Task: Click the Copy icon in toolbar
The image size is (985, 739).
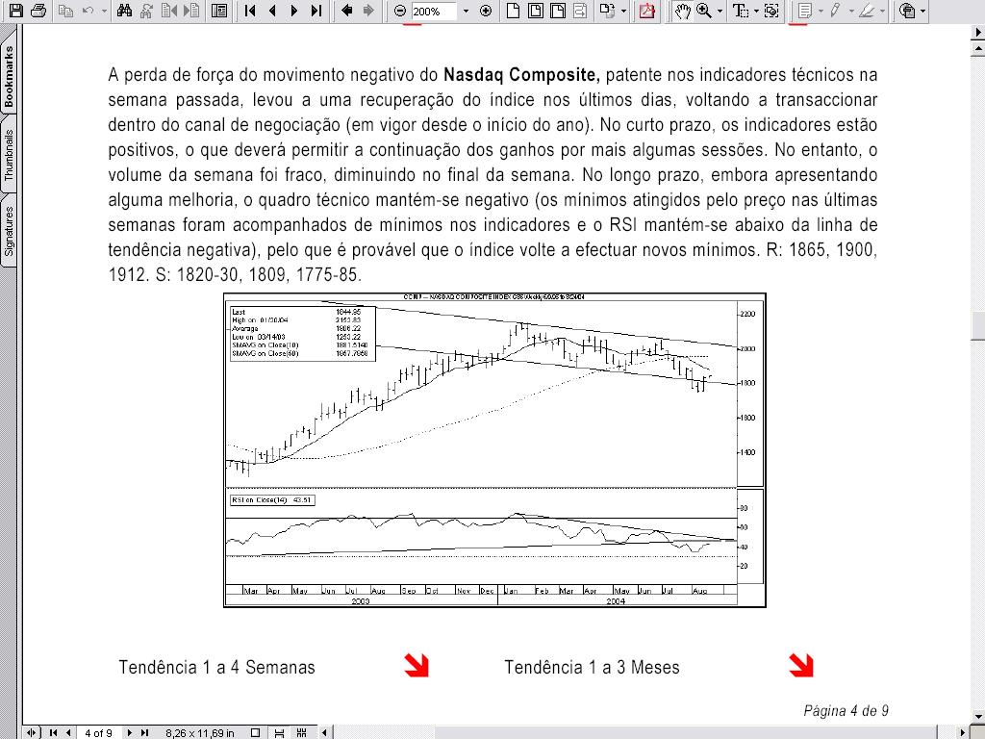Action: [x=65, y=10]
